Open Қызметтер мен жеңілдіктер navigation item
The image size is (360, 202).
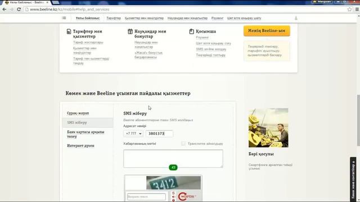pos(144,18)
